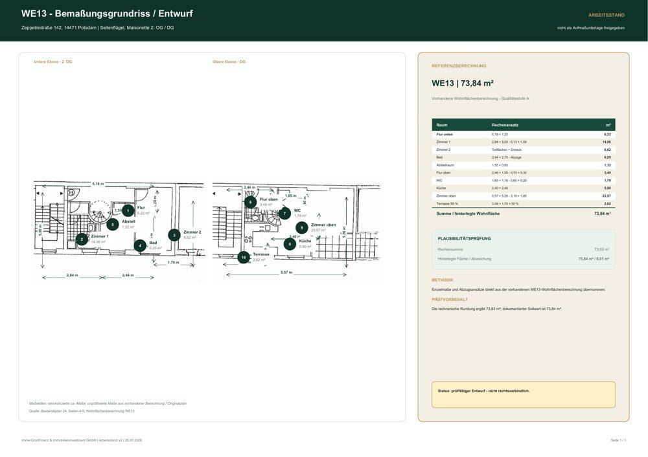Viewport: 648px width, 457px height.
Task: Click the 'PLAUSIBILITÄTSPRÜFUNG' heading
Action: pos(464,239)
